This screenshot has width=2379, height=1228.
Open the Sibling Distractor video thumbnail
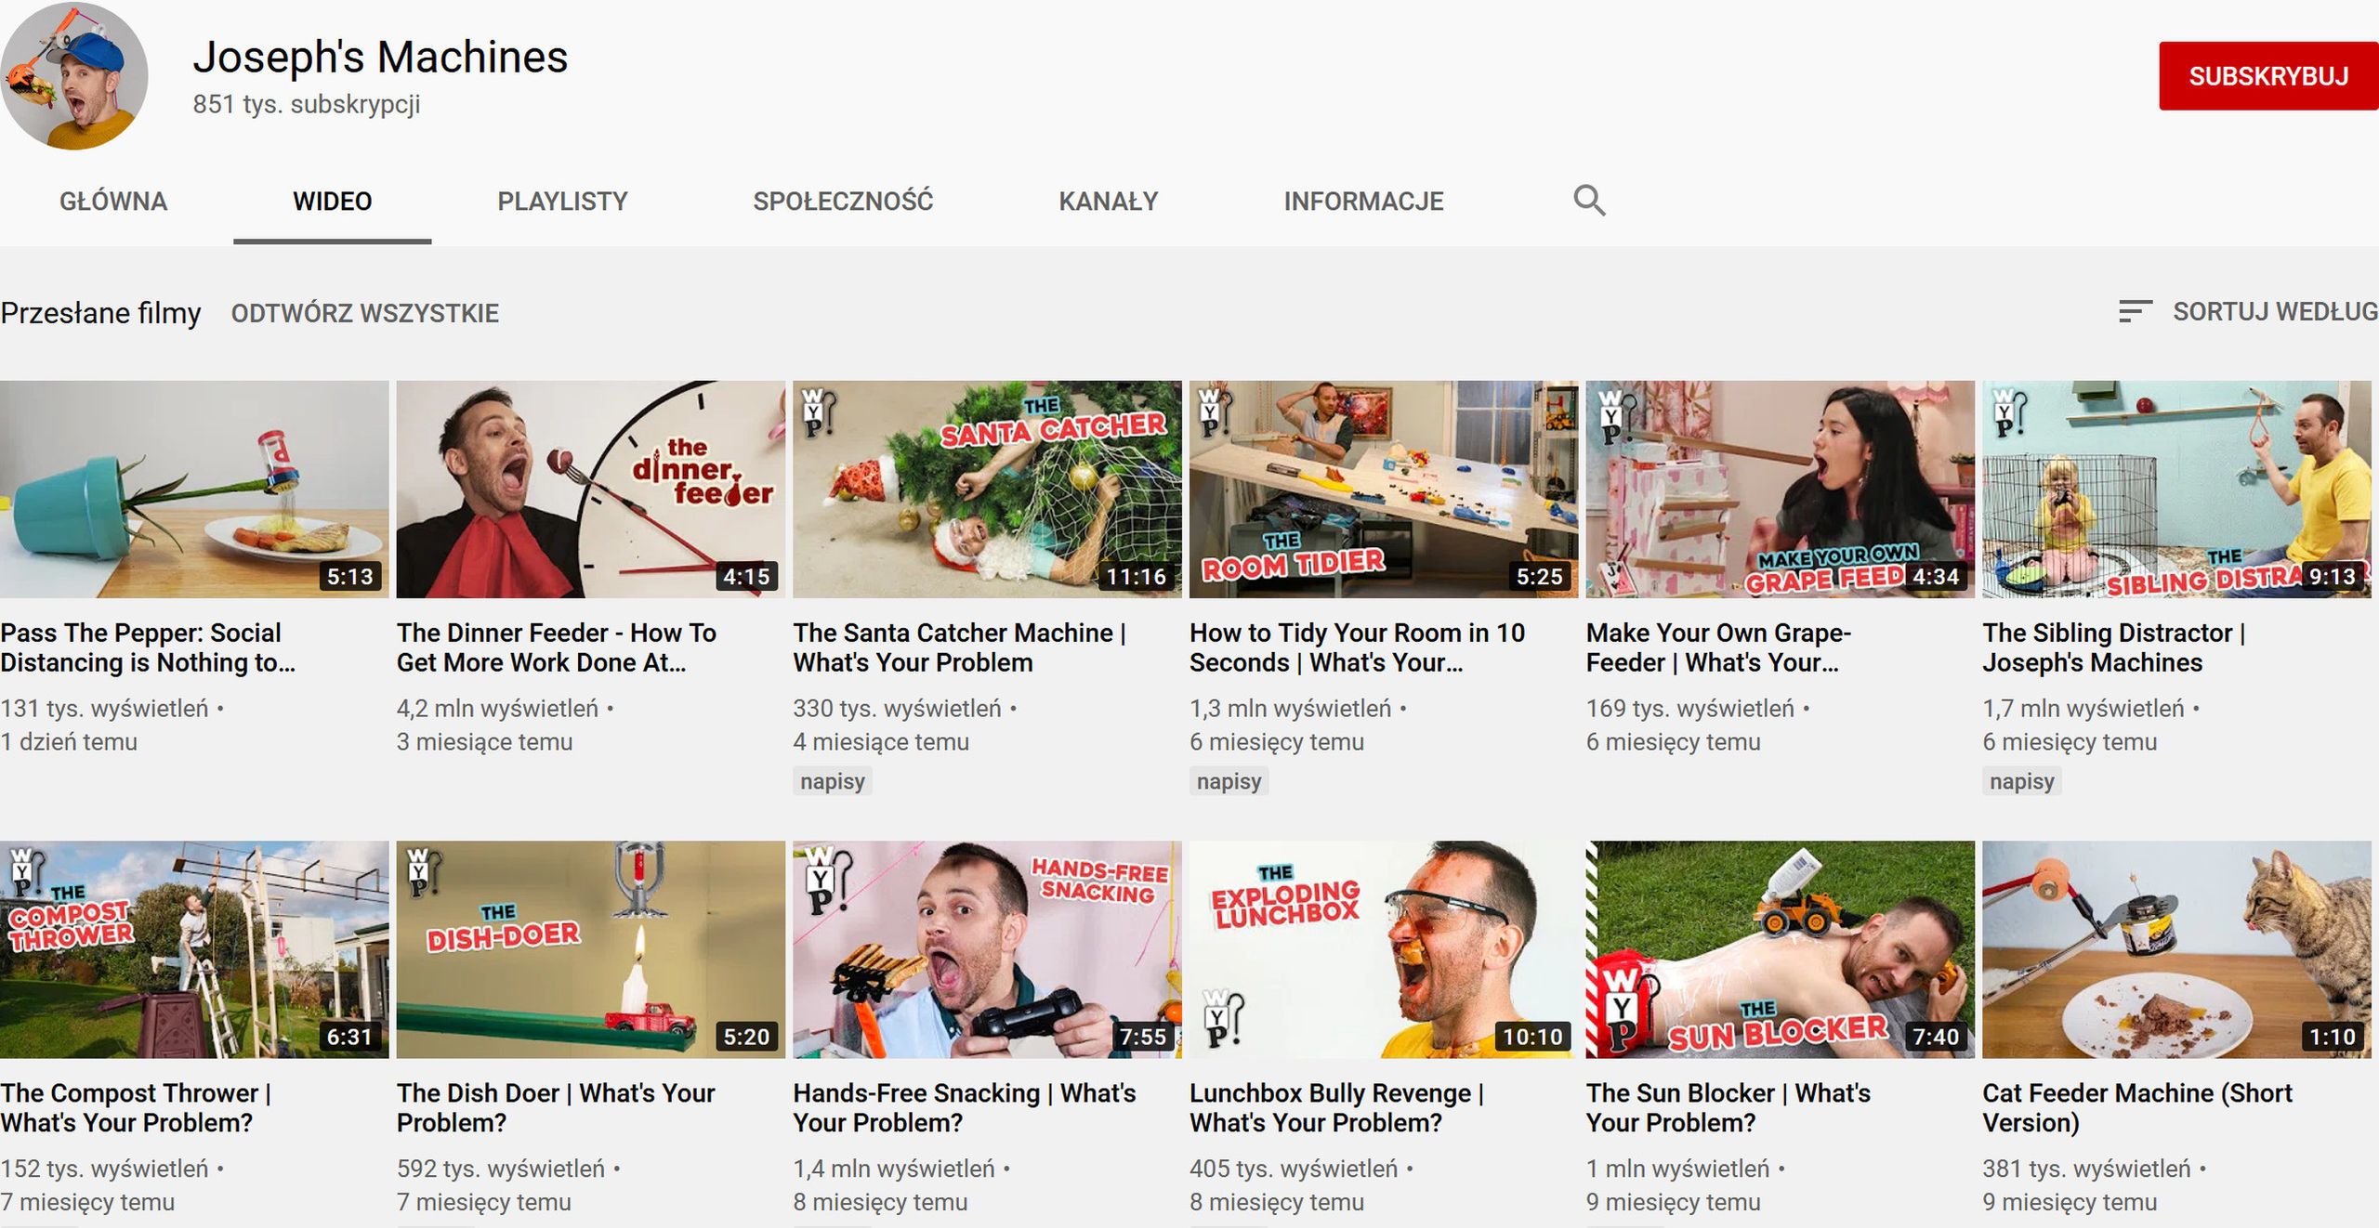[2176, 489]
